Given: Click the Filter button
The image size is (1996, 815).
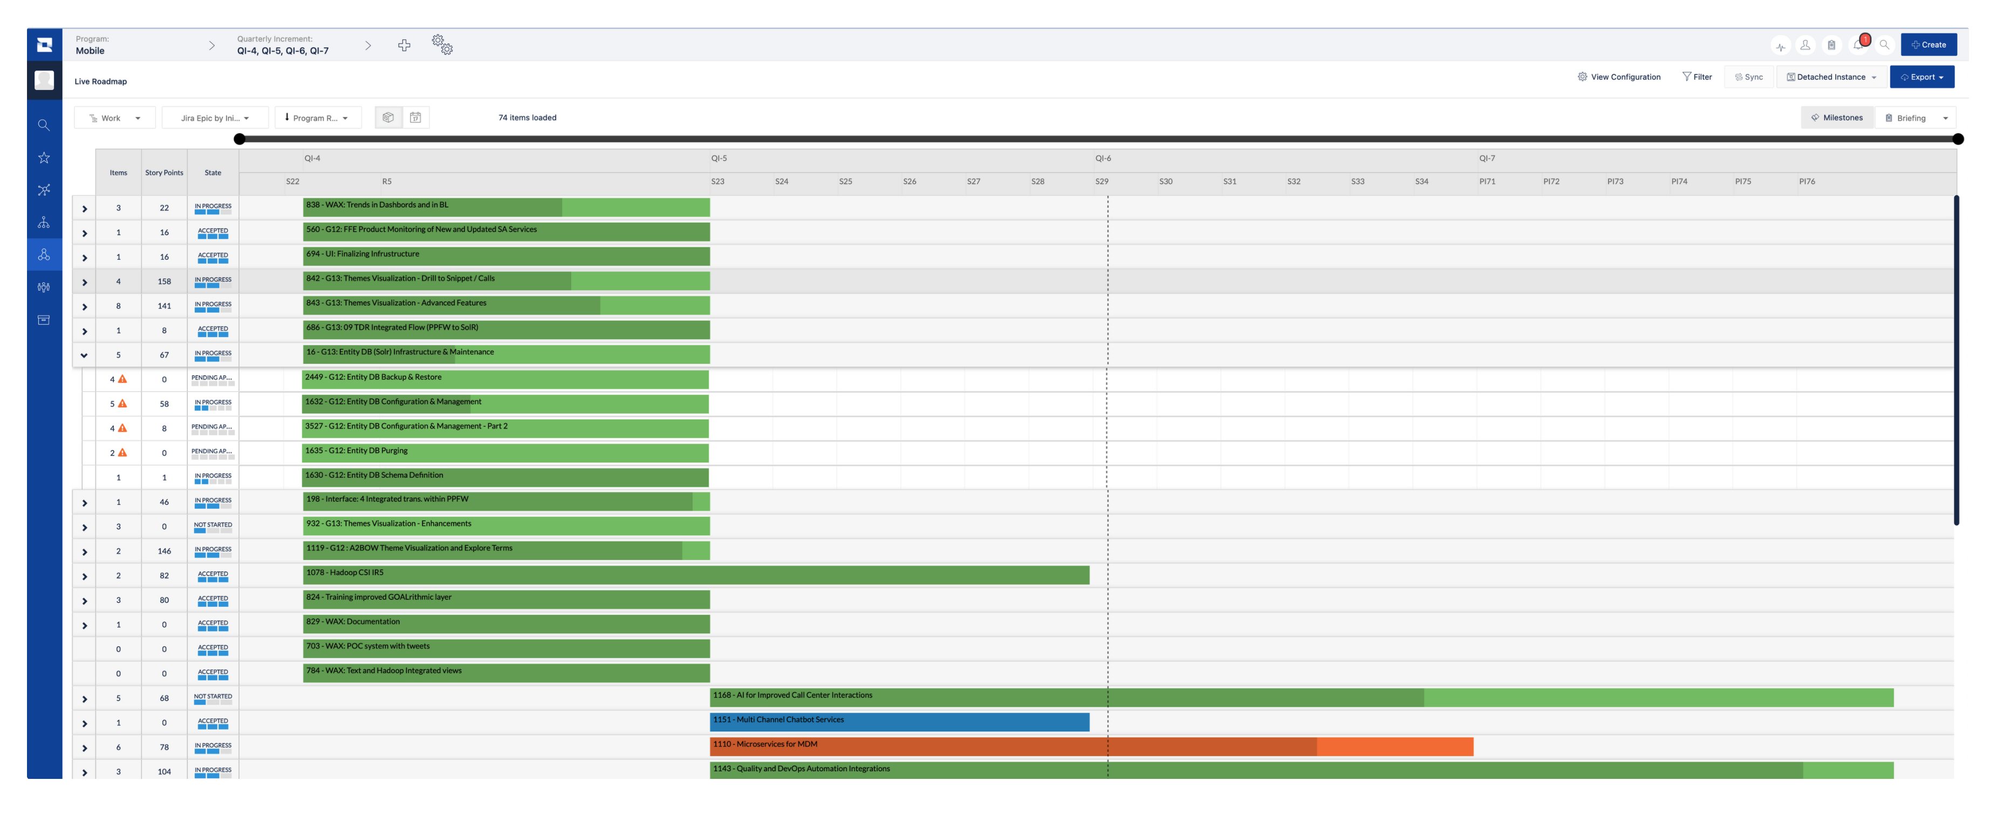Looking at the screenshot, I should pyautogui.click(x=1697, y=78).
